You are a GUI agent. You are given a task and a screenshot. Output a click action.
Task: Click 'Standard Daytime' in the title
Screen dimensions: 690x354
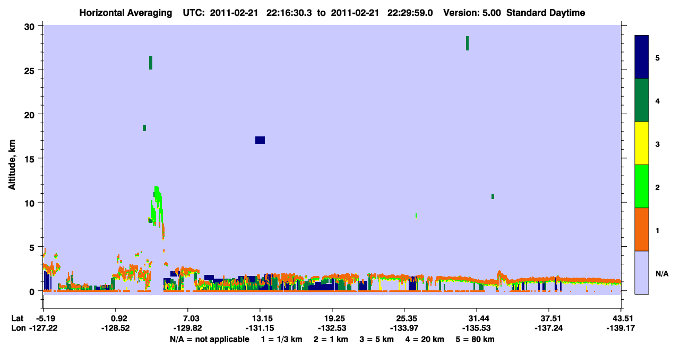(x=546, y=13)
